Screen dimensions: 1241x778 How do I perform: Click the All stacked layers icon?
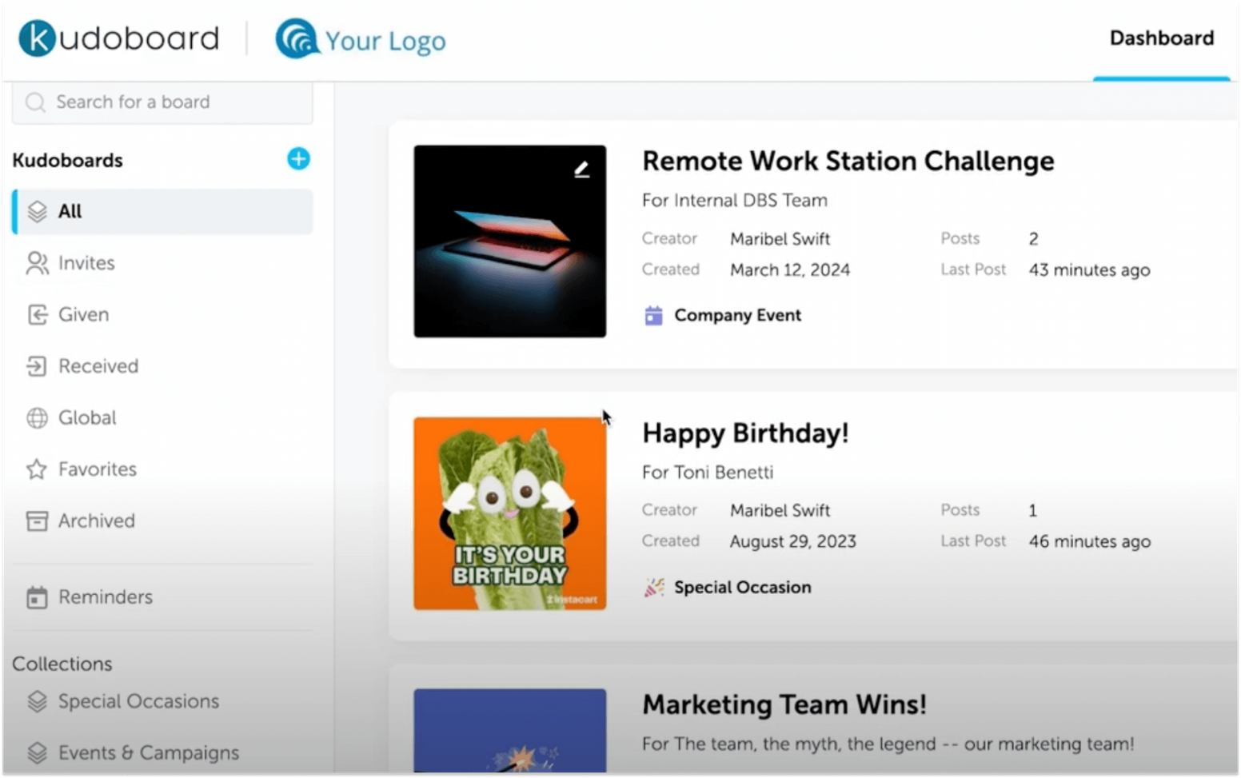[38, 211]
